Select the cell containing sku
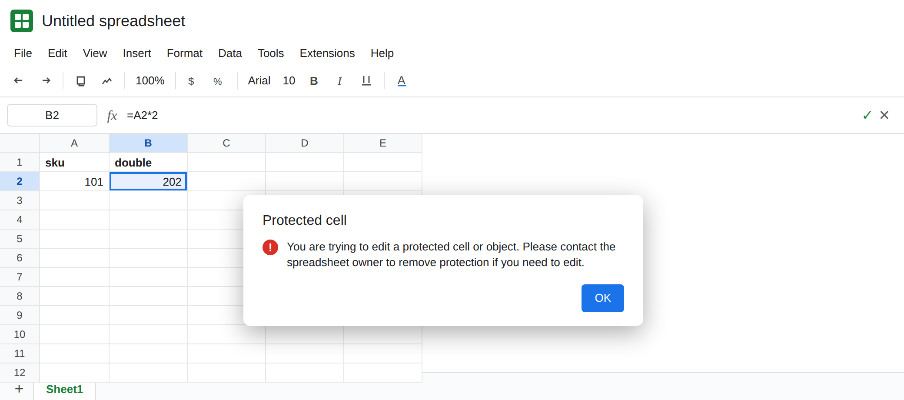The width and height of the screenshot is (904, 400). [x=74, y=163]
